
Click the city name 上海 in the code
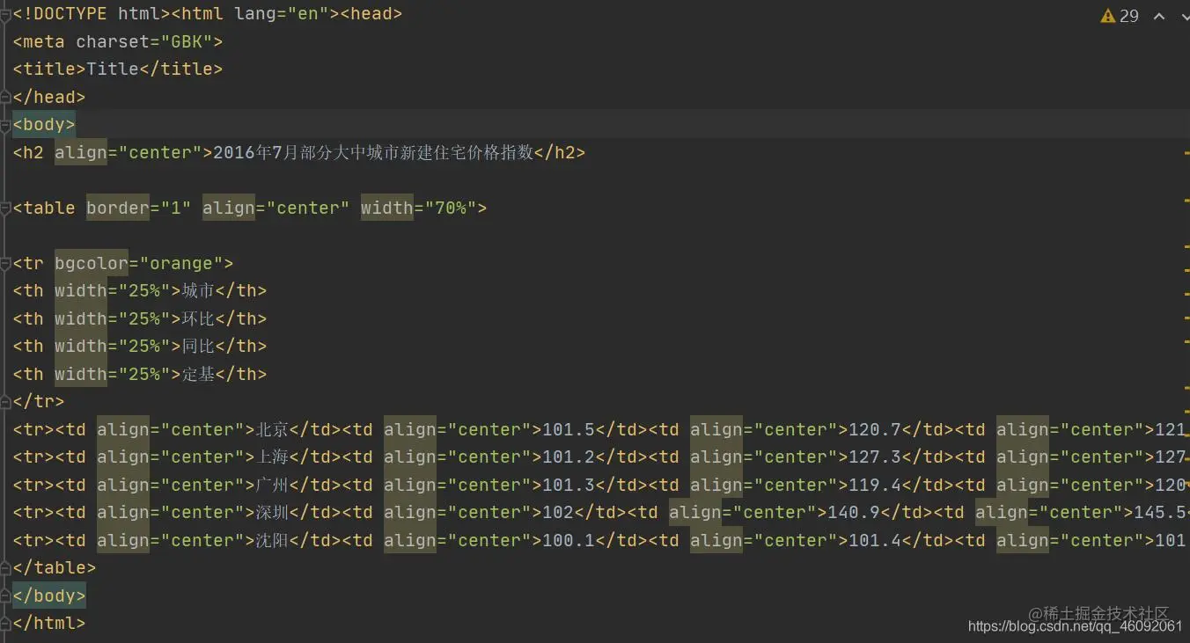(x=272, y=457)
